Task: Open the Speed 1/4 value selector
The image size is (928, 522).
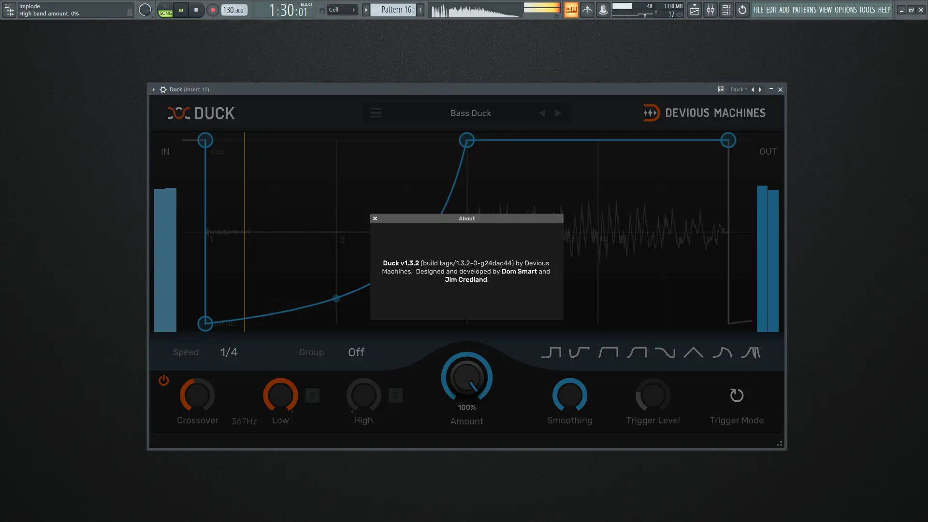Action: click(229, 352)
